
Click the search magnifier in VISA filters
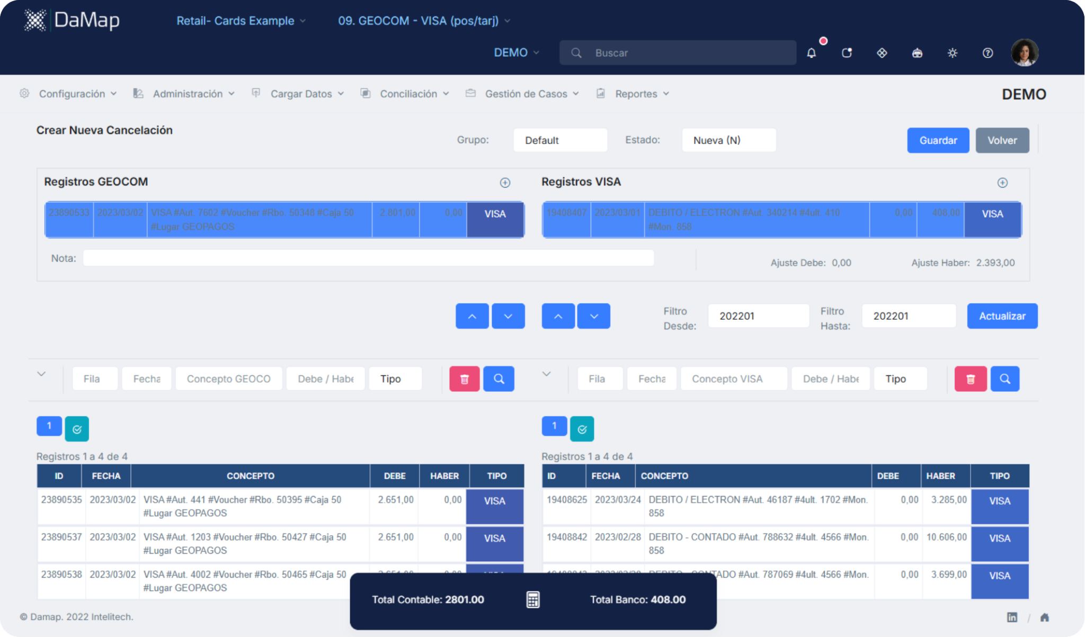1004,379
